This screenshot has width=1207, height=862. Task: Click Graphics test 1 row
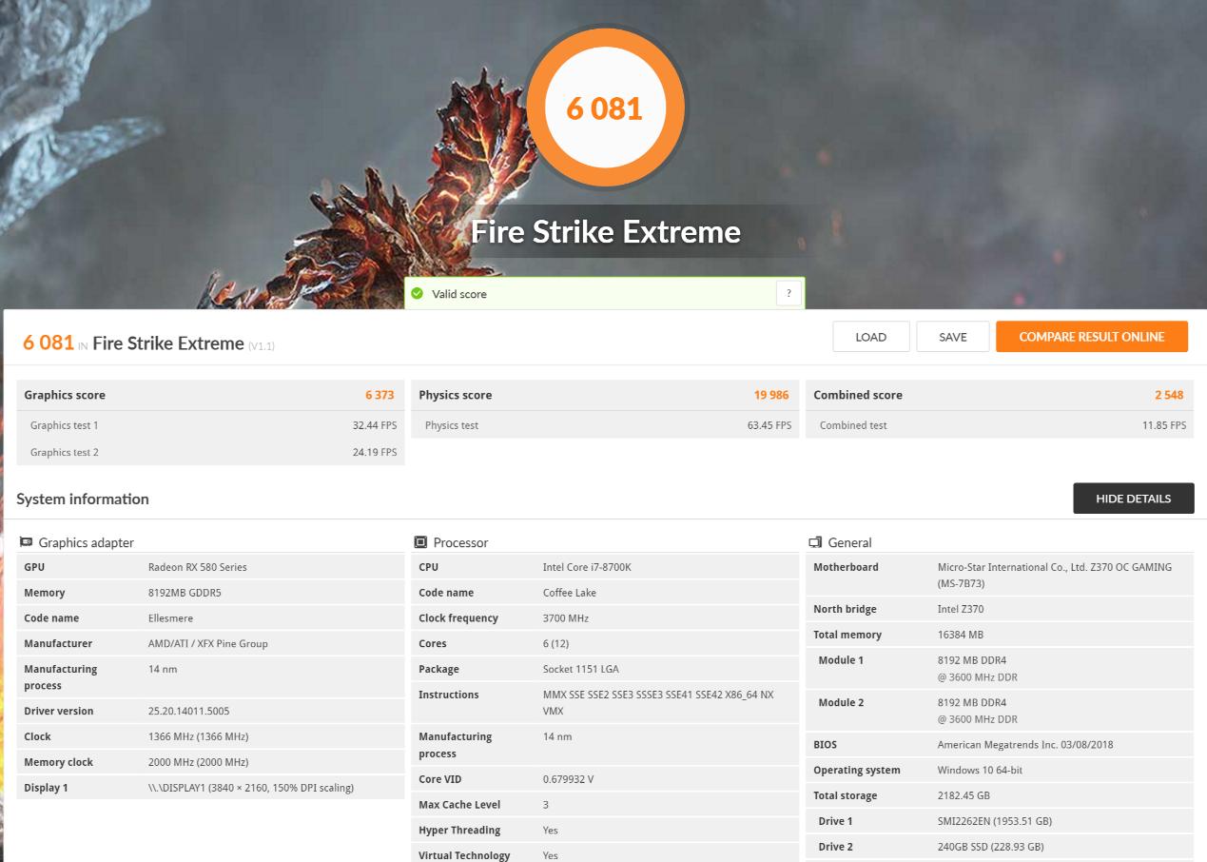click(x=210, y=425)
